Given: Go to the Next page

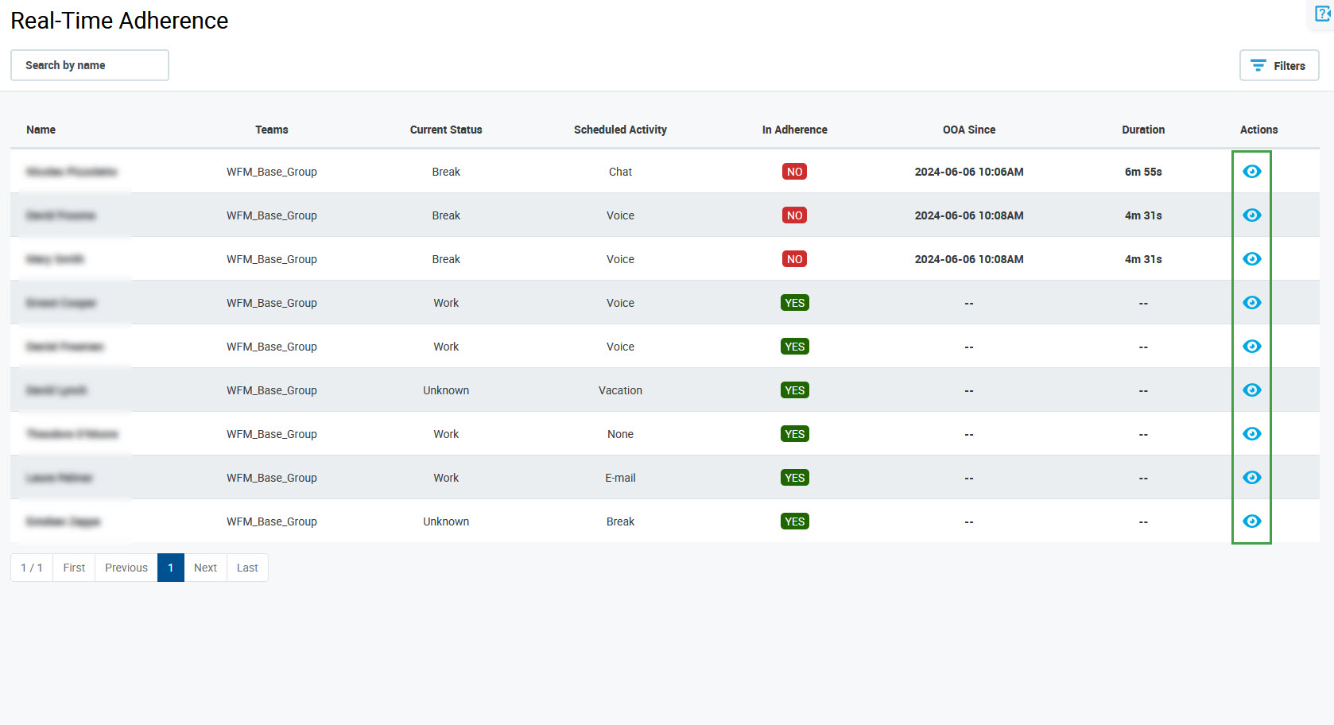Looking at the screenshot, I should coord(205,568).
